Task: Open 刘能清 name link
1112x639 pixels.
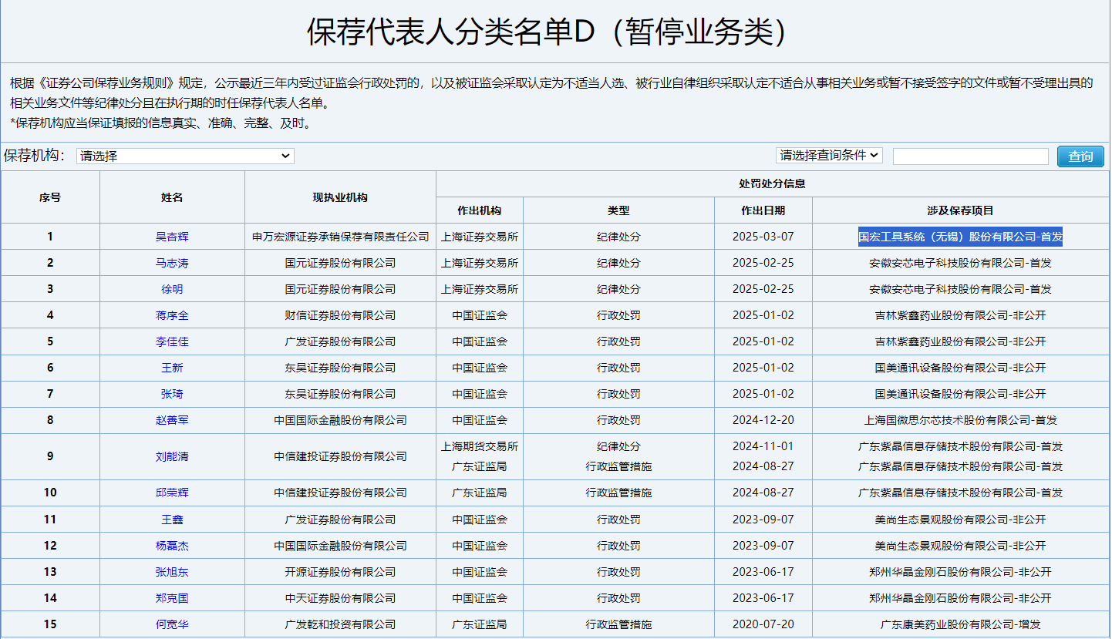Action: coord(172,456)
